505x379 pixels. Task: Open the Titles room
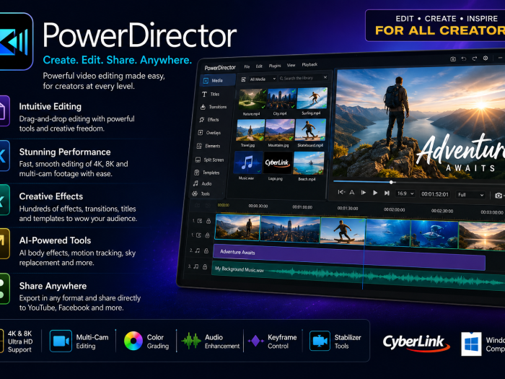coord(211,94)
